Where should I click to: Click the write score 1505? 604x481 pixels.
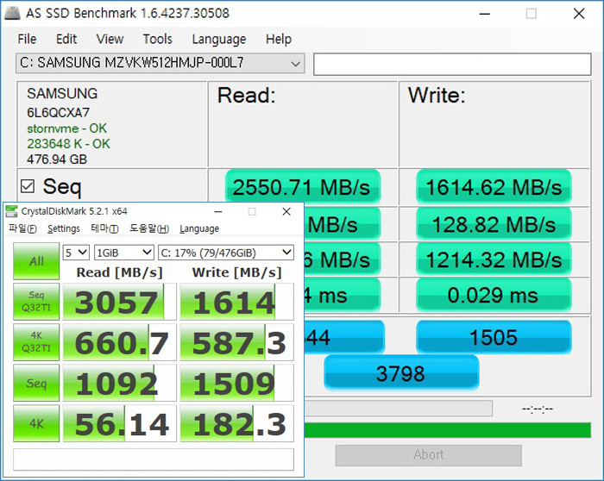[494, 337]
